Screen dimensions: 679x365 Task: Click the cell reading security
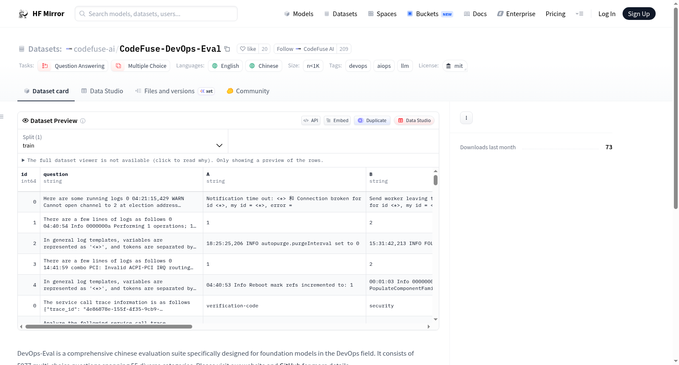pyautogui.click(x=399, y=306)
